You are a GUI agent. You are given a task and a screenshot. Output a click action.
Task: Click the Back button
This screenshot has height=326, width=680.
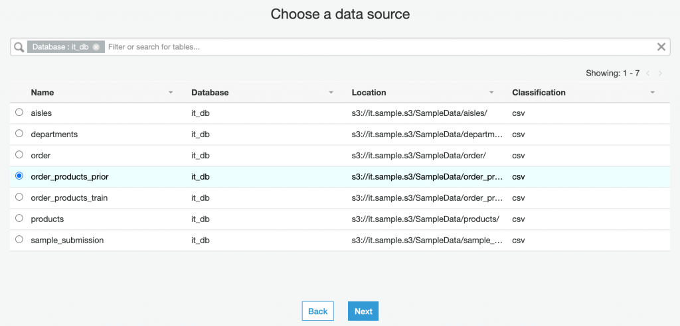pos(317,311)
